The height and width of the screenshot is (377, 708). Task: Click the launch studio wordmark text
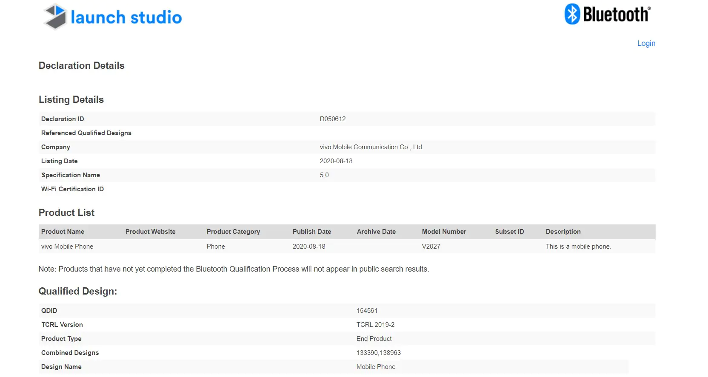coord(126,17)
